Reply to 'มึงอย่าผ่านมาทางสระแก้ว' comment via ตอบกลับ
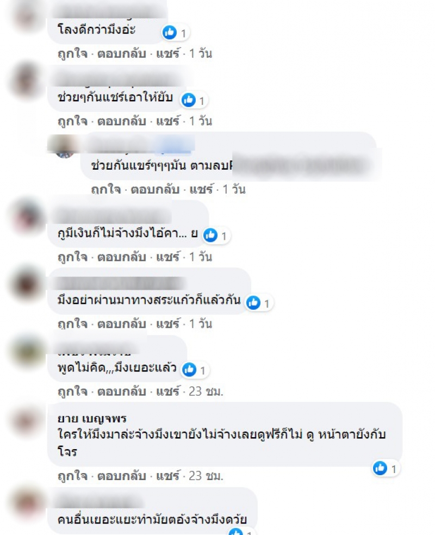Image resolution: width=435 pixels, height=535 pixels. (x=122, y=324)
